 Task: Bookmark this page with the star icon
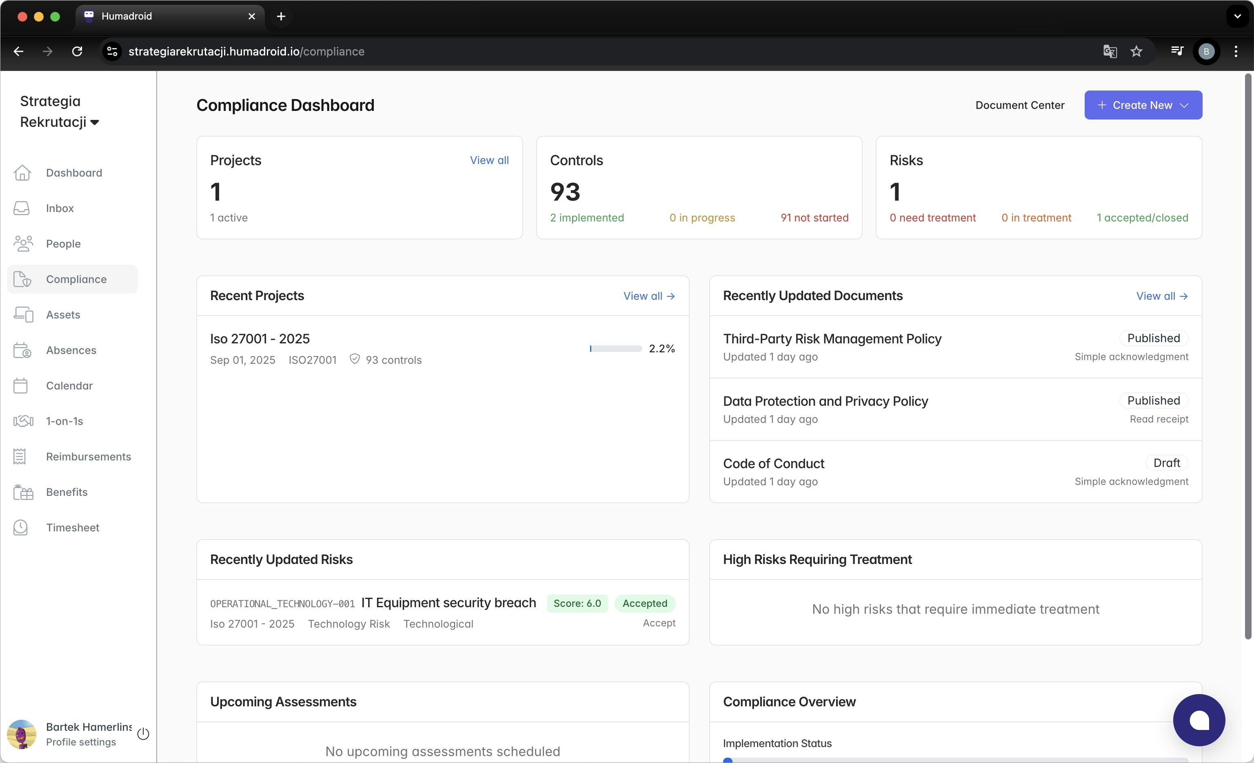click(x=1136, y=51)
